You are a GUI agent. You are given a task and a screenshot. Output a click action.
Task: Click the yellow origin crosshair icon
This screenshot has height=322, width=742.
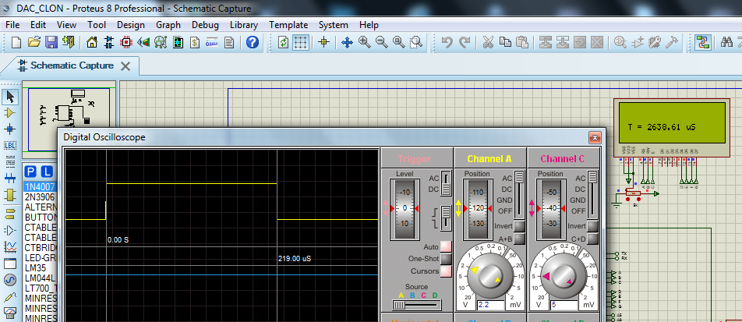(324, 43)
